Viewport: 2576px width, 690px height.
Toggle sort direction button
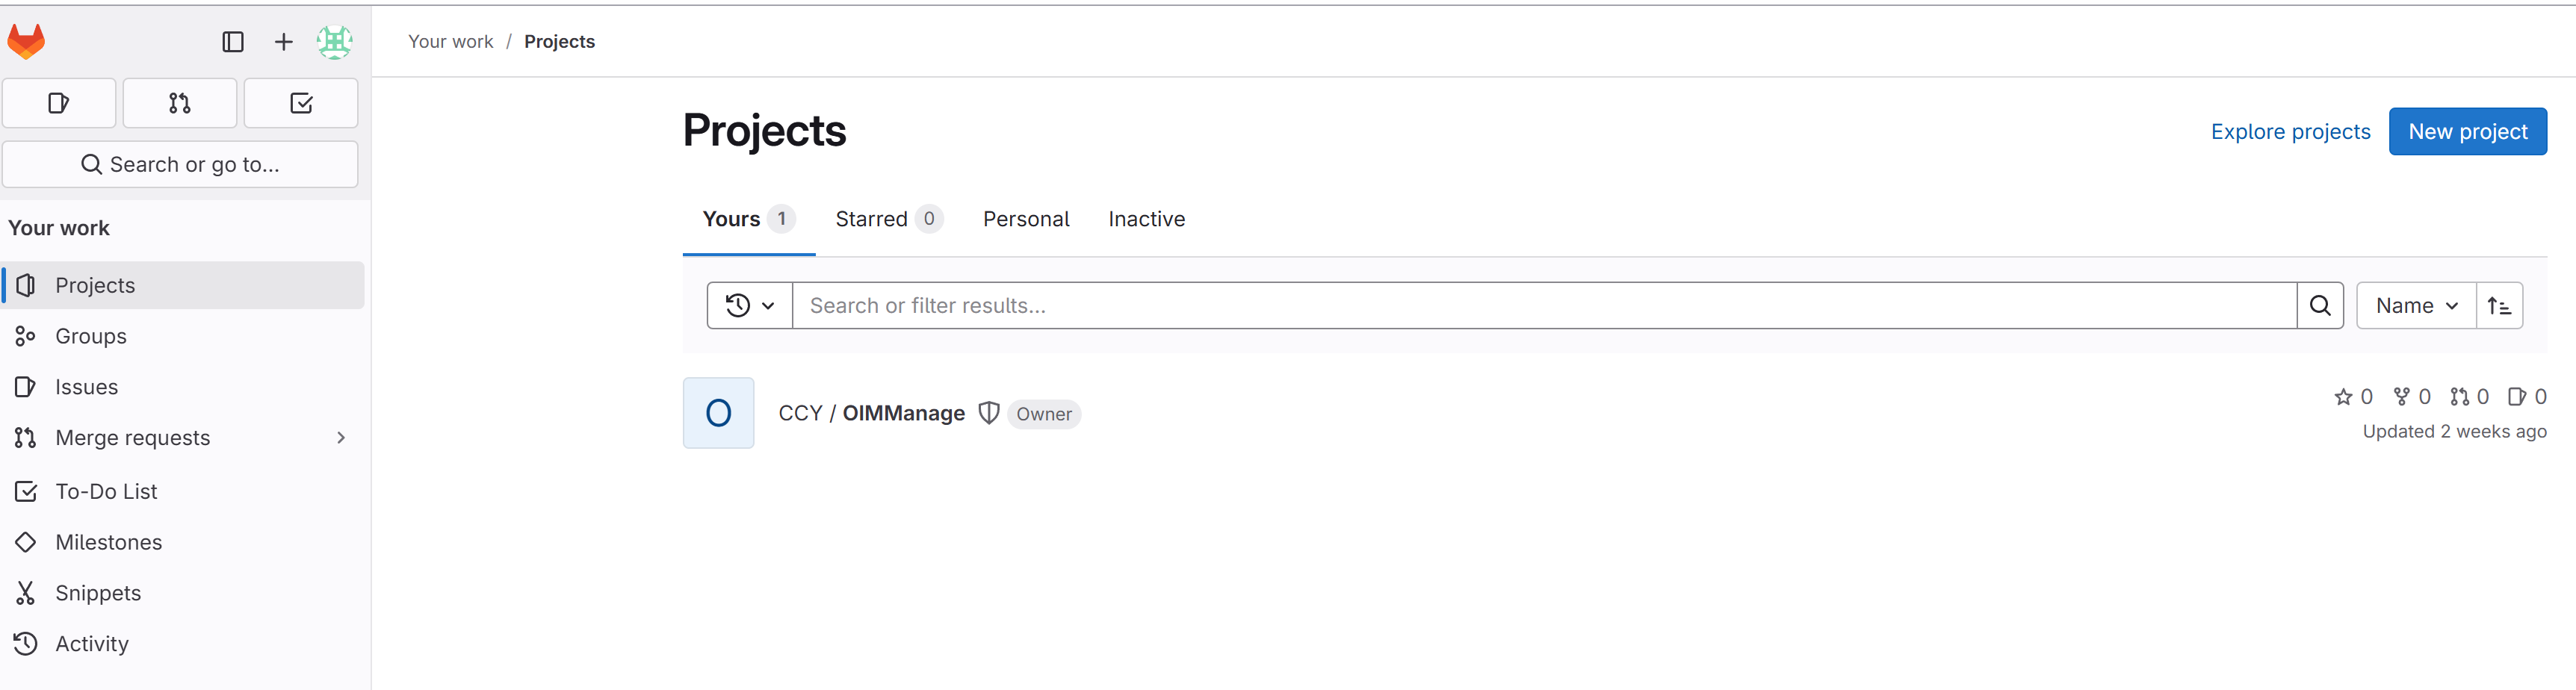click(x=2499, y=306)
